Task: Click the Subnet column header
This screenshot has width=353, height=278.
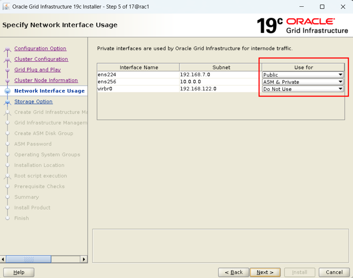Action: 221,68
